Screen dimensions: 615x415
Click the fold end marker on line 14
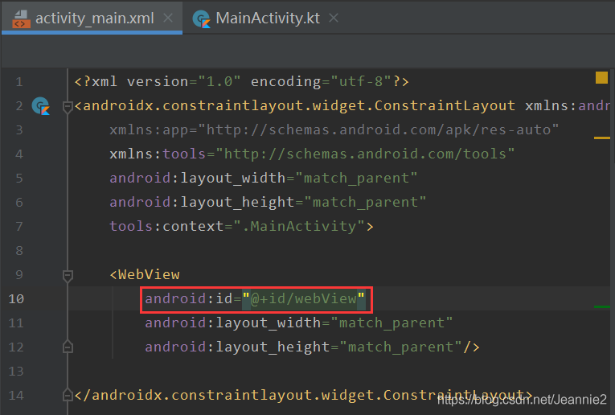point(68,395)
